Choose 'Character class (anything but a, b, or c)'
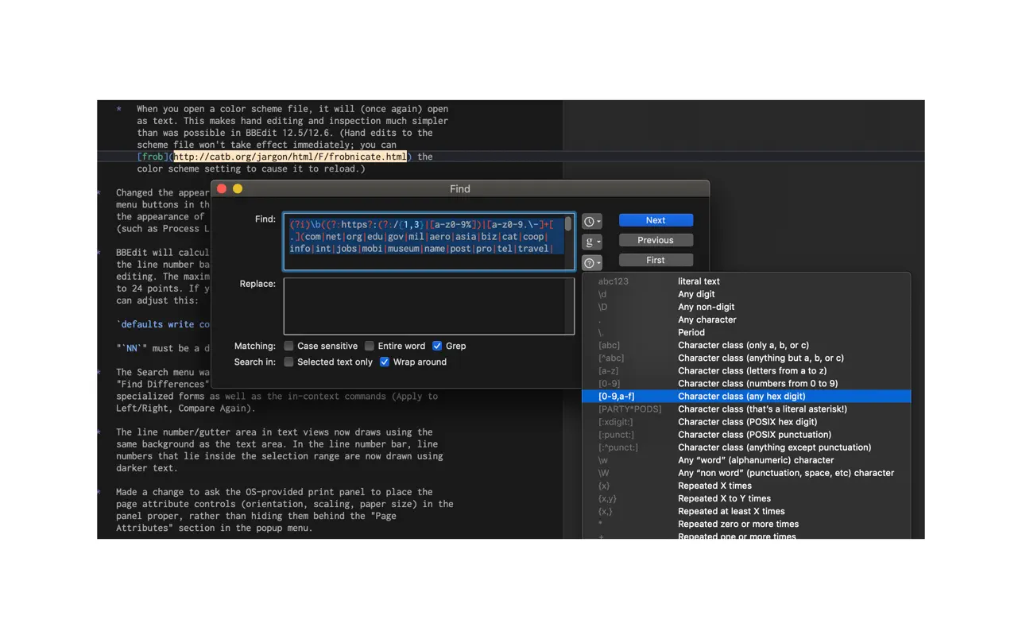The height and width of the screenshot is (639, 1022). click(x=746, y=358)
